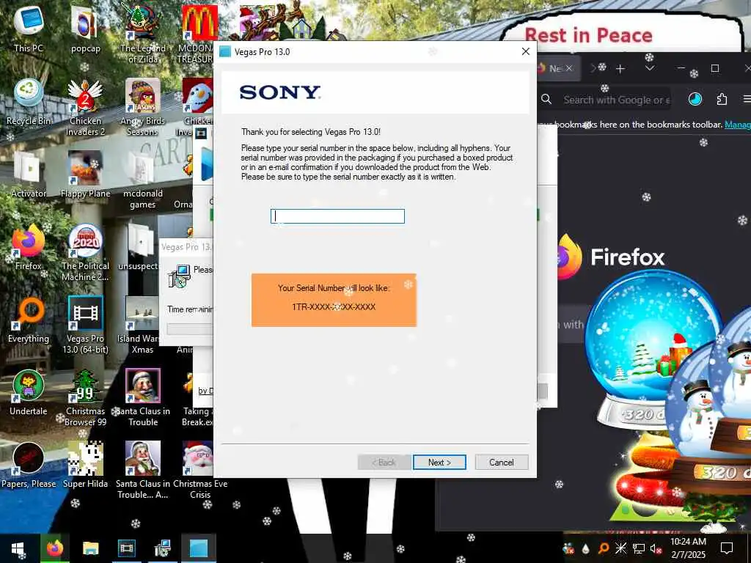Click the Firefox taskbar button
The width and height of the screenshot is (751, 563).
tap(54, 548)
